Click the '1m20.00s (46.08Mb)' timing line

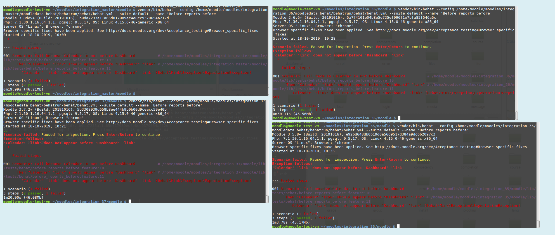pyautogui.click(x=23, y=198)
